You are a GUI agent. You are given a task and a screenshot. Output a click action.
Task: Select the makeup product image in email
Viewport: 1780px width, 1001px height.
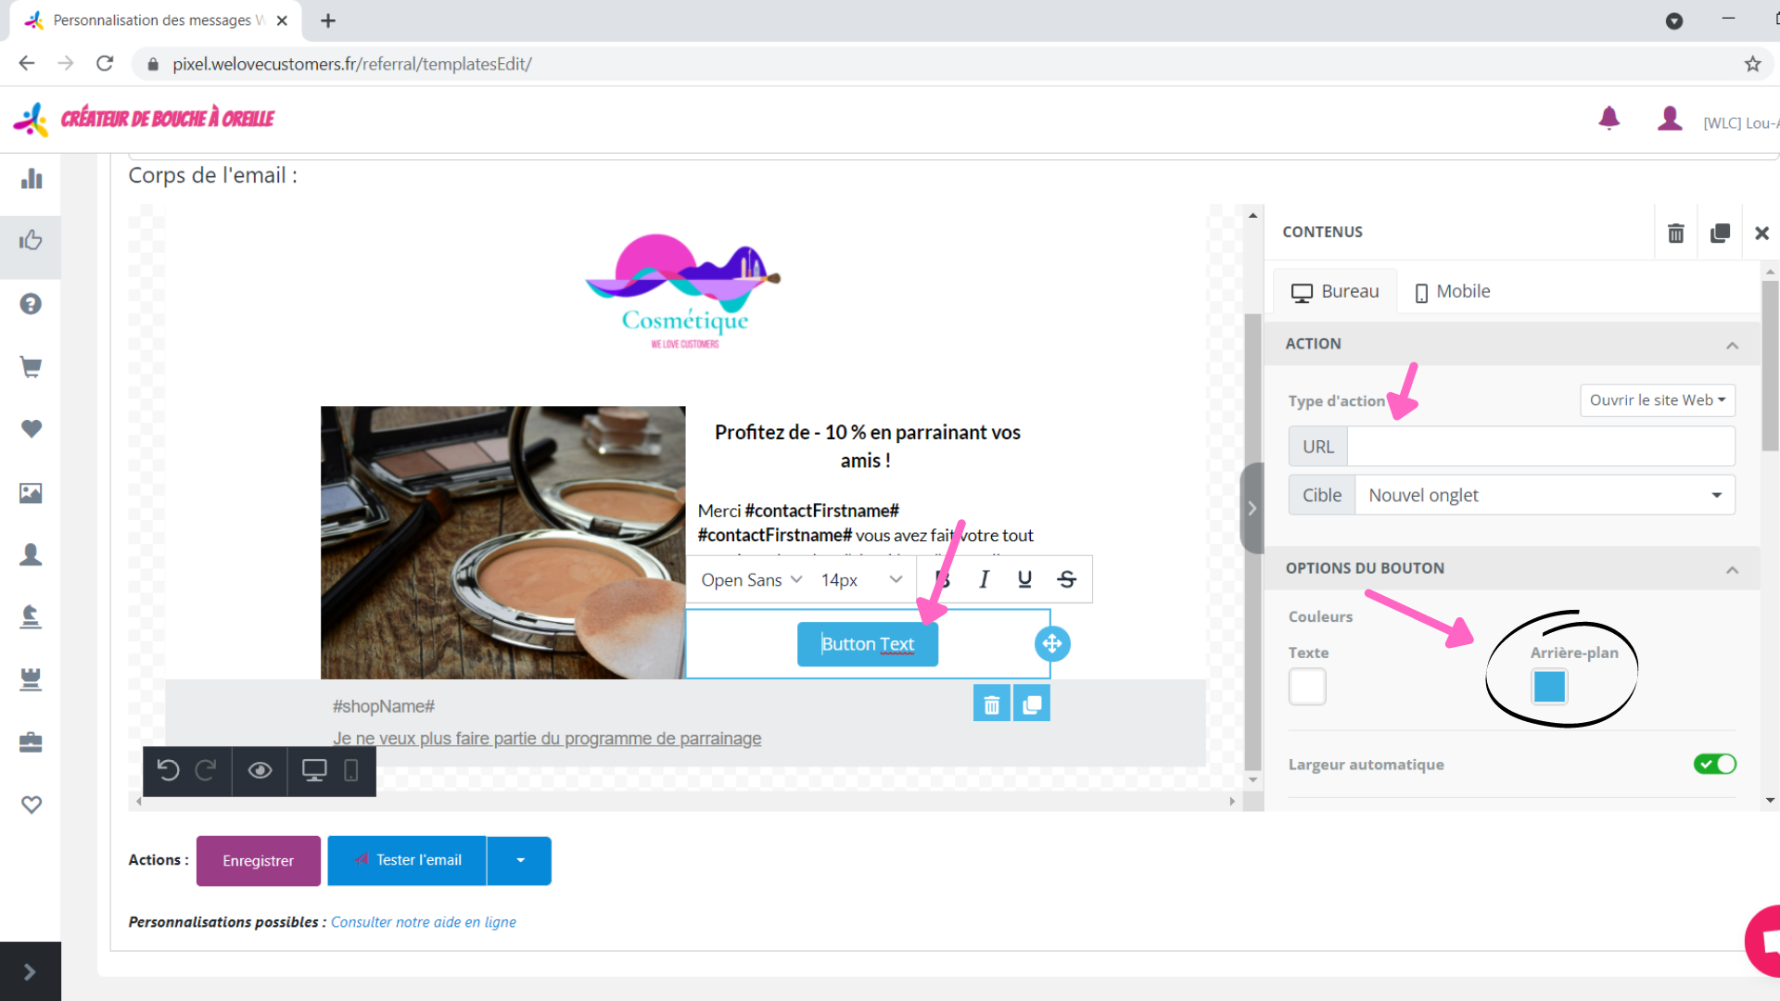502,542
